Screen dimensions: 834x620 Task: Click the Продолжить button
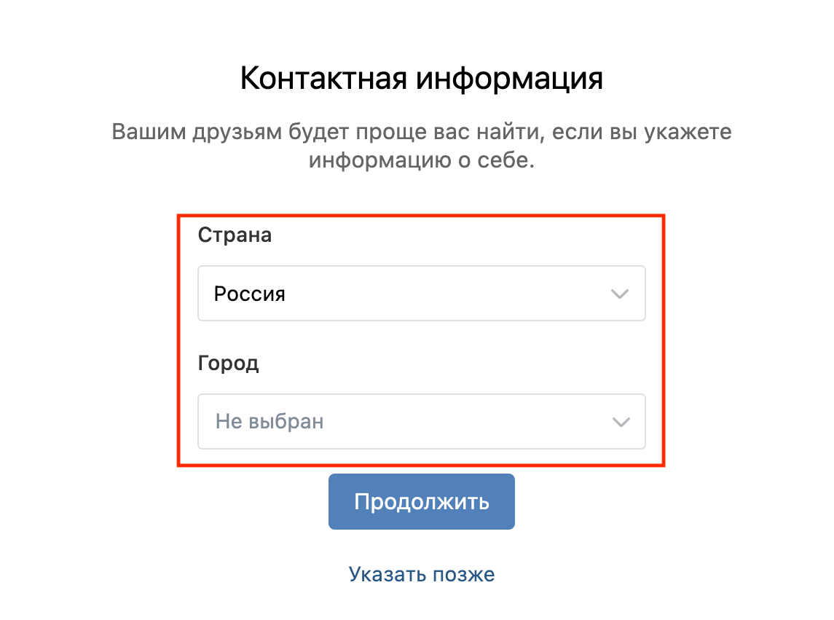pos(421,501)
